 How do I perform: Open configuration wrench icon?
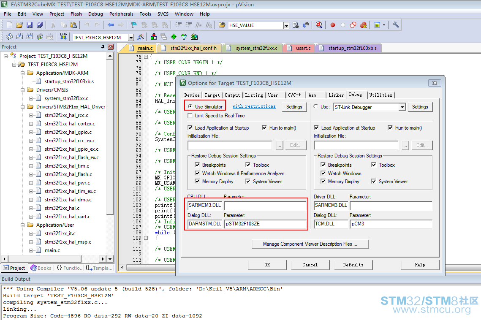(396, 25)
